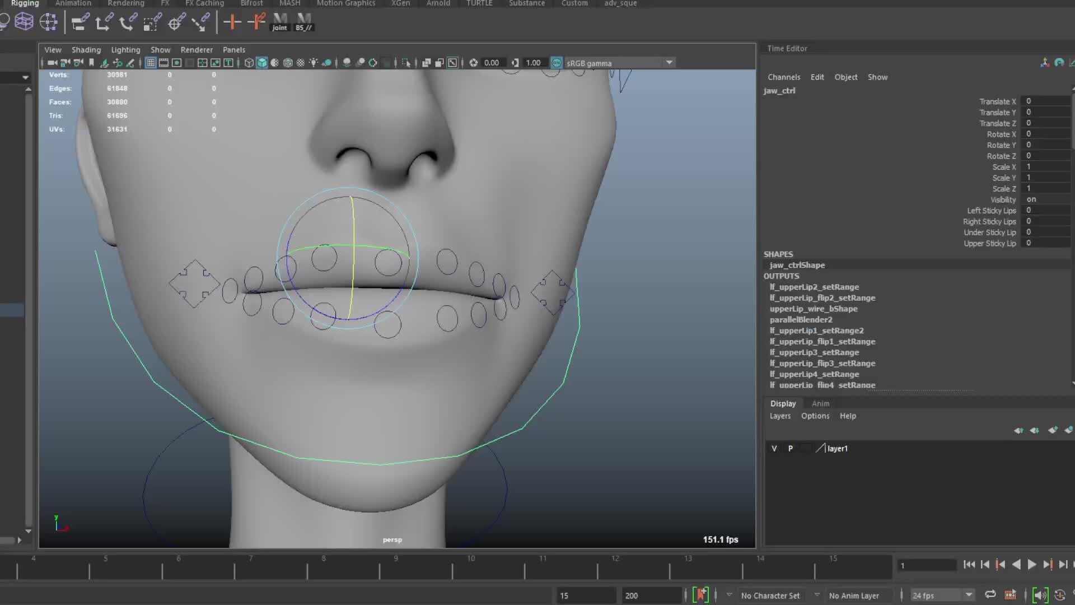Play the animation forward
This screenshot has width=1075, height=605.
tap(1032, 565)
